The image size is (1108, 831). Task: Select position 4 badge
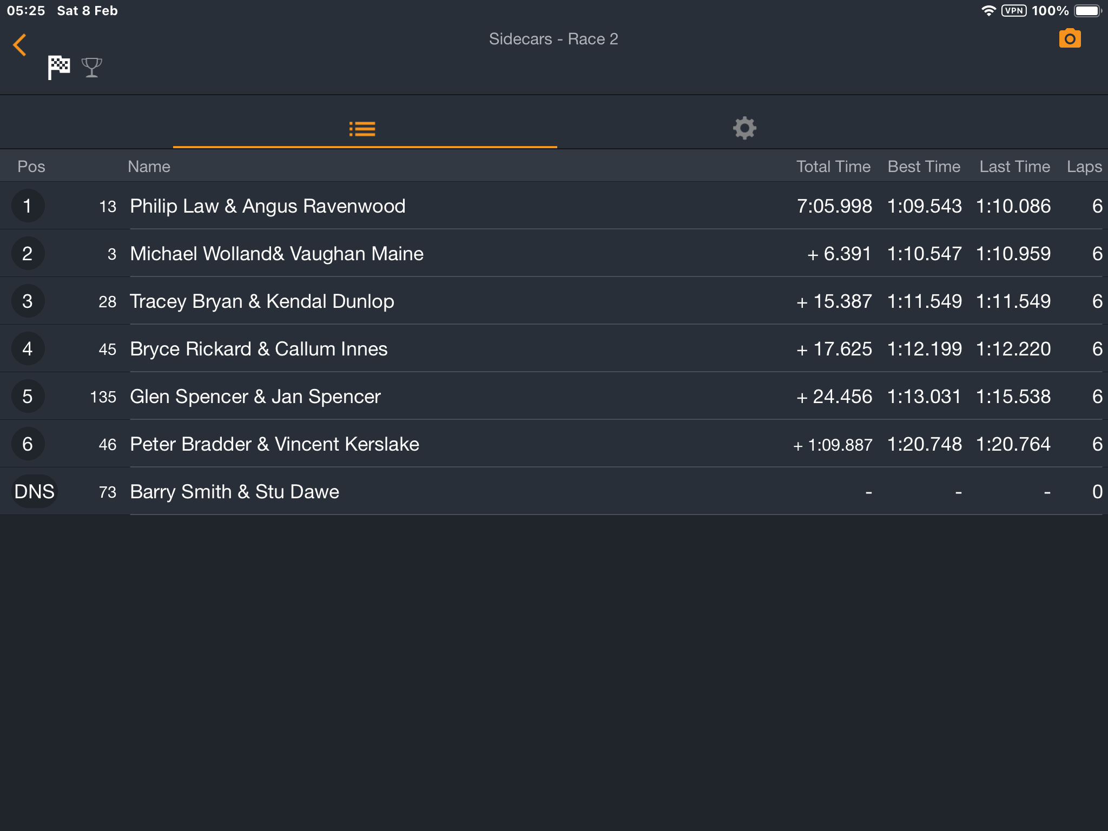pos(28,349)
